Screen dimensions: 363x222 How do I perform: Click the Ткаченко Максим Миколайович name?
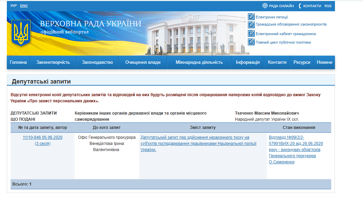tap(267, 113)
